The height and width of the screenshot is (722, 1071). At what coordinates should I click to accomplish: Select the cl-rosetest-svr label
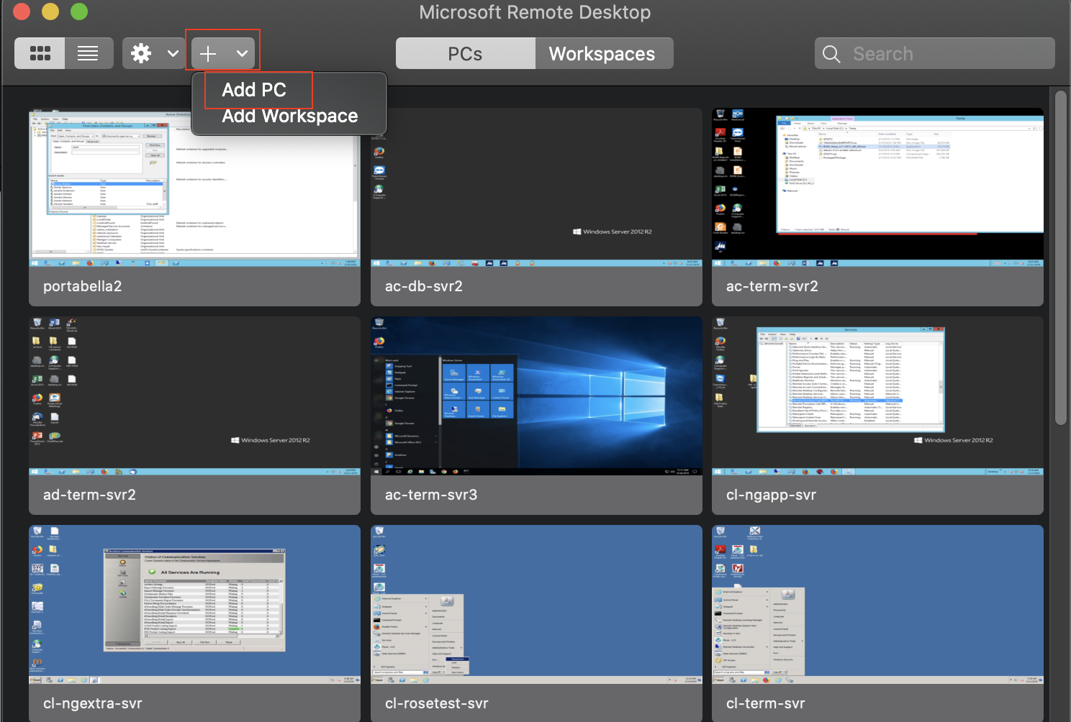pyautogui.click(x=436, y=703)
